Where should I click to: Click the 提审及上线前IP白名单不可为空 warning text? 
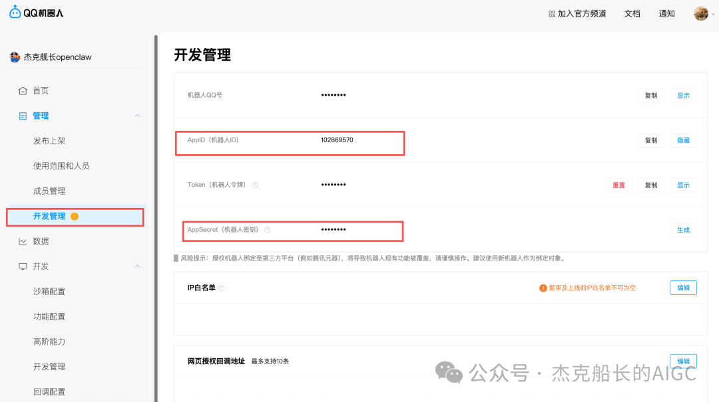pyautogui.click(x=592, y=288)
